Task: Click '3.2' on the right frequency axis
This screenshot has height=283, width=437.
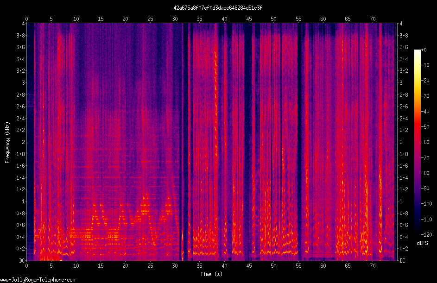Action: click(x=404, y=71)
